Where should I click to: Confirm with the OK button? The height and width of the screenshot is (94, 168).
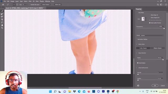coord(155,86)
